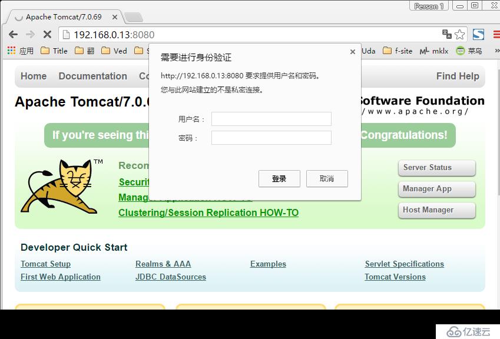The height and width of the screenshot is (339, 500).
Task: Click the 登录 login button
Action: [x=279, y=179]
